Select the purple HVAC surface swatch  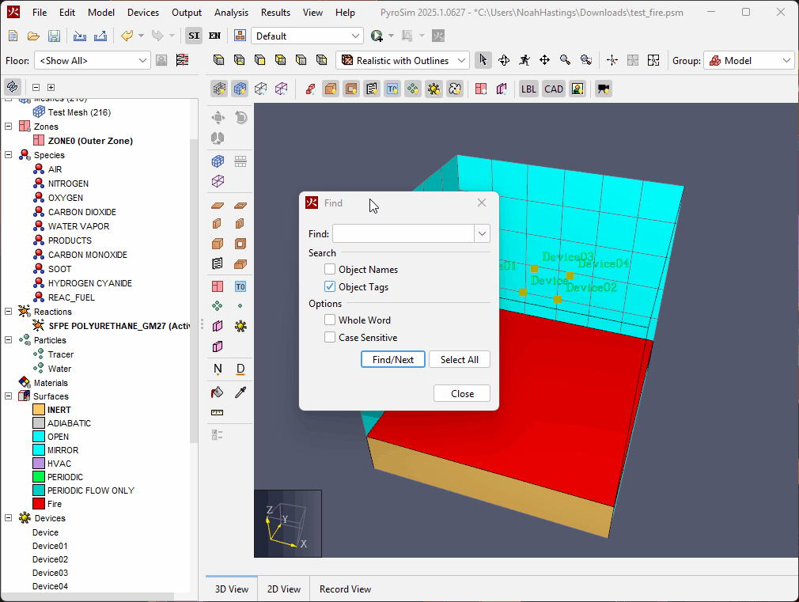(39, 464)
